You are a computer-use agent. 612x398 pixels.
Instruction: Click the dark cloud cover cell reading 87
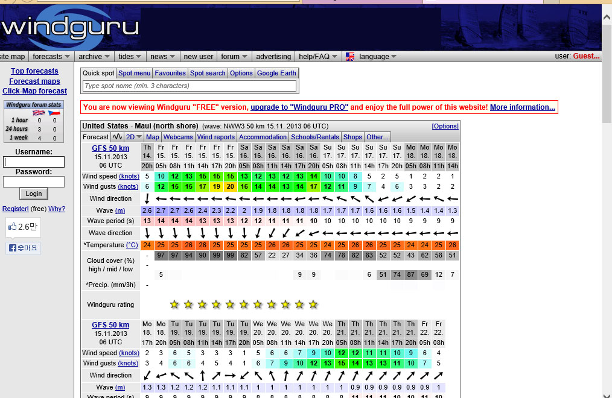(x=410, y=274)
